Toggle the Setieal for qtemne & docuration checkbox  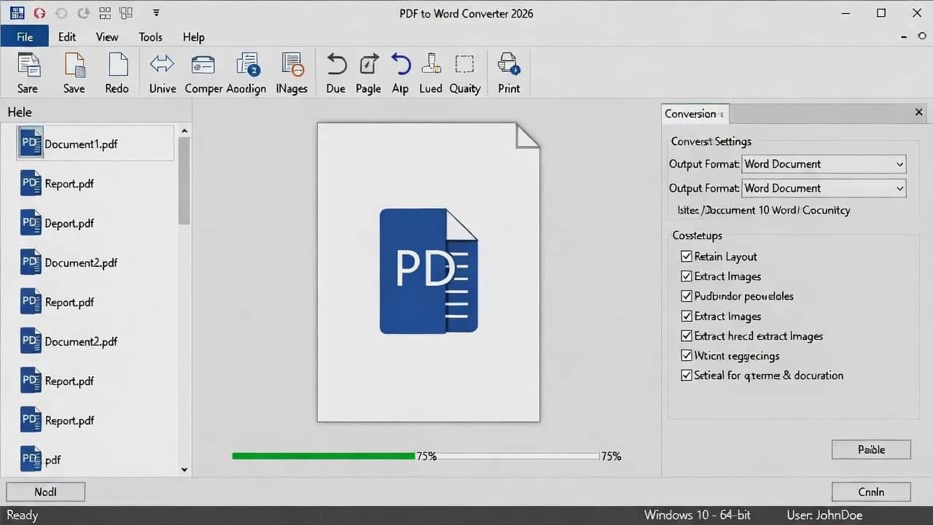tap(686, 376)
